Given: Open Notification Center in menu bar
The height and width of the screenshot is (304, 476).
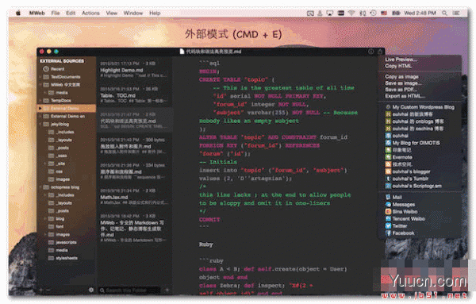Looking at the screenshot, I should pos(456,13).
